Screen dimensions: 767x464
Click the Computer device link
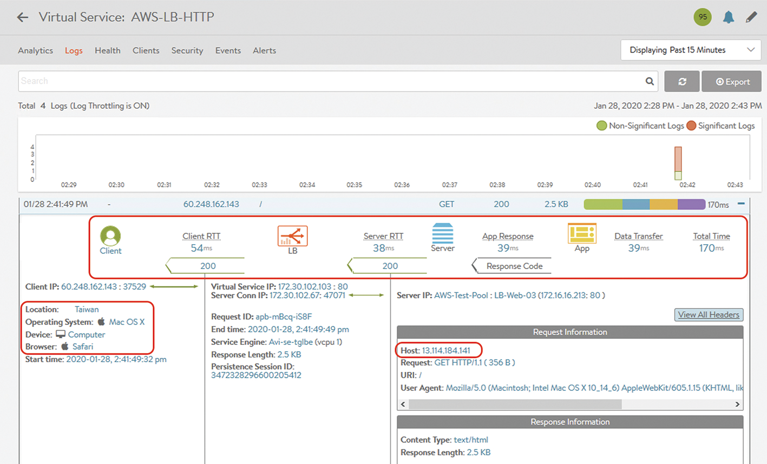coord(87,335)
